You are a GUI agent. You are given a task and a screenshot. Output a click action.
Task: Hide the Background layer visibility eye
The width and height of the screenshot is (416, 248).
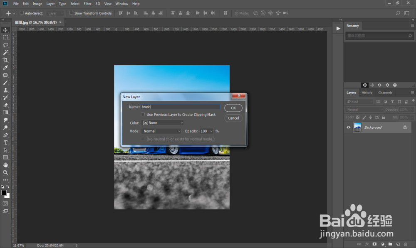pyautogui.click(x=349, y=128)
